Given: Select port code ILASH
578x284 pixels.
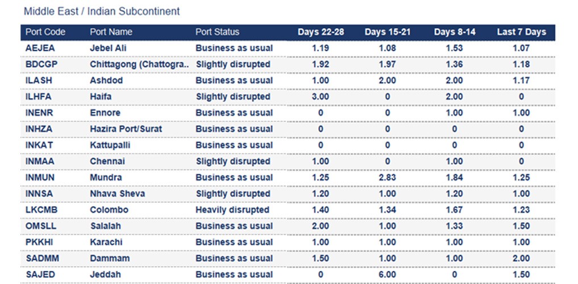Looking at the screenshot, I should click(x=39, y=81).
